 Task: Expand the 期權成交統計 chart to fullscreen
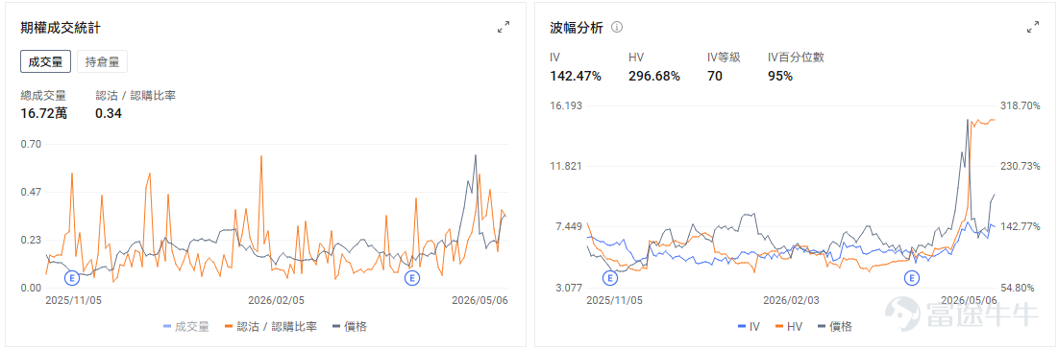(x=504, y=27)
